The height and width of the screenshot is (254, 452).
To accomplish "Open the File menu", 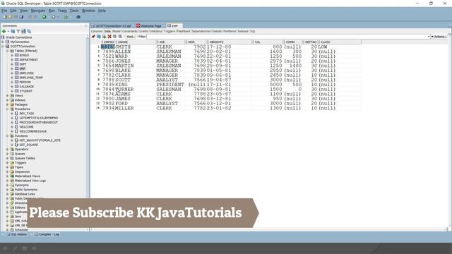I will (4, 11).
